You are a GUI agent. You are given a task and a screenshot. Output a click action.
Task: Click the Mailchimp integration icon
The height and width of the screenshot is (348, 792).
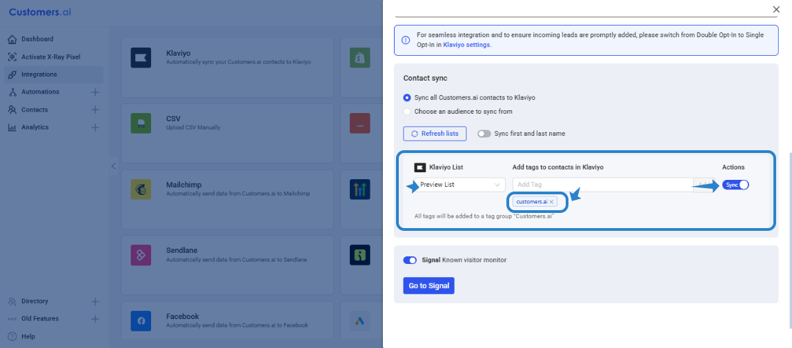[141, 189]
